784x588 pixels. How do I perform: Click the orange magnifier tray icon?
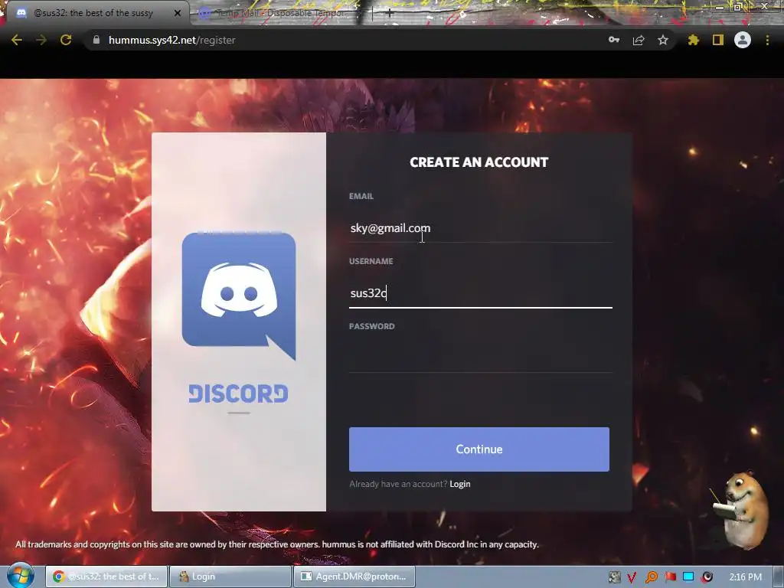(x=651, y=577)
